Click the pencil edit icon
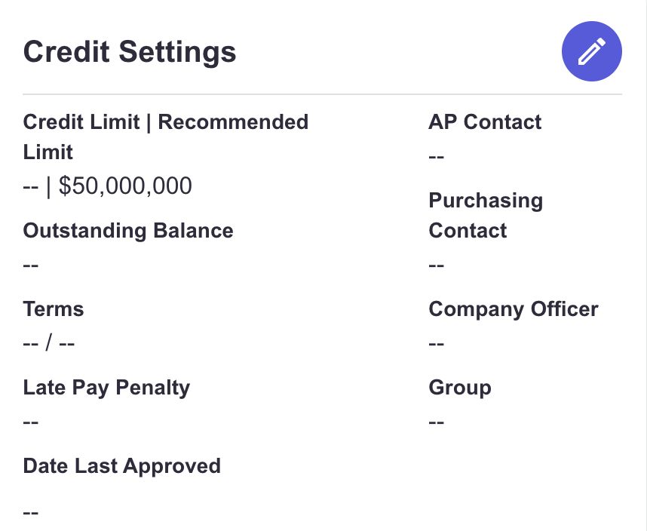The height and width of the screenshot is (531, 647). 592,51
